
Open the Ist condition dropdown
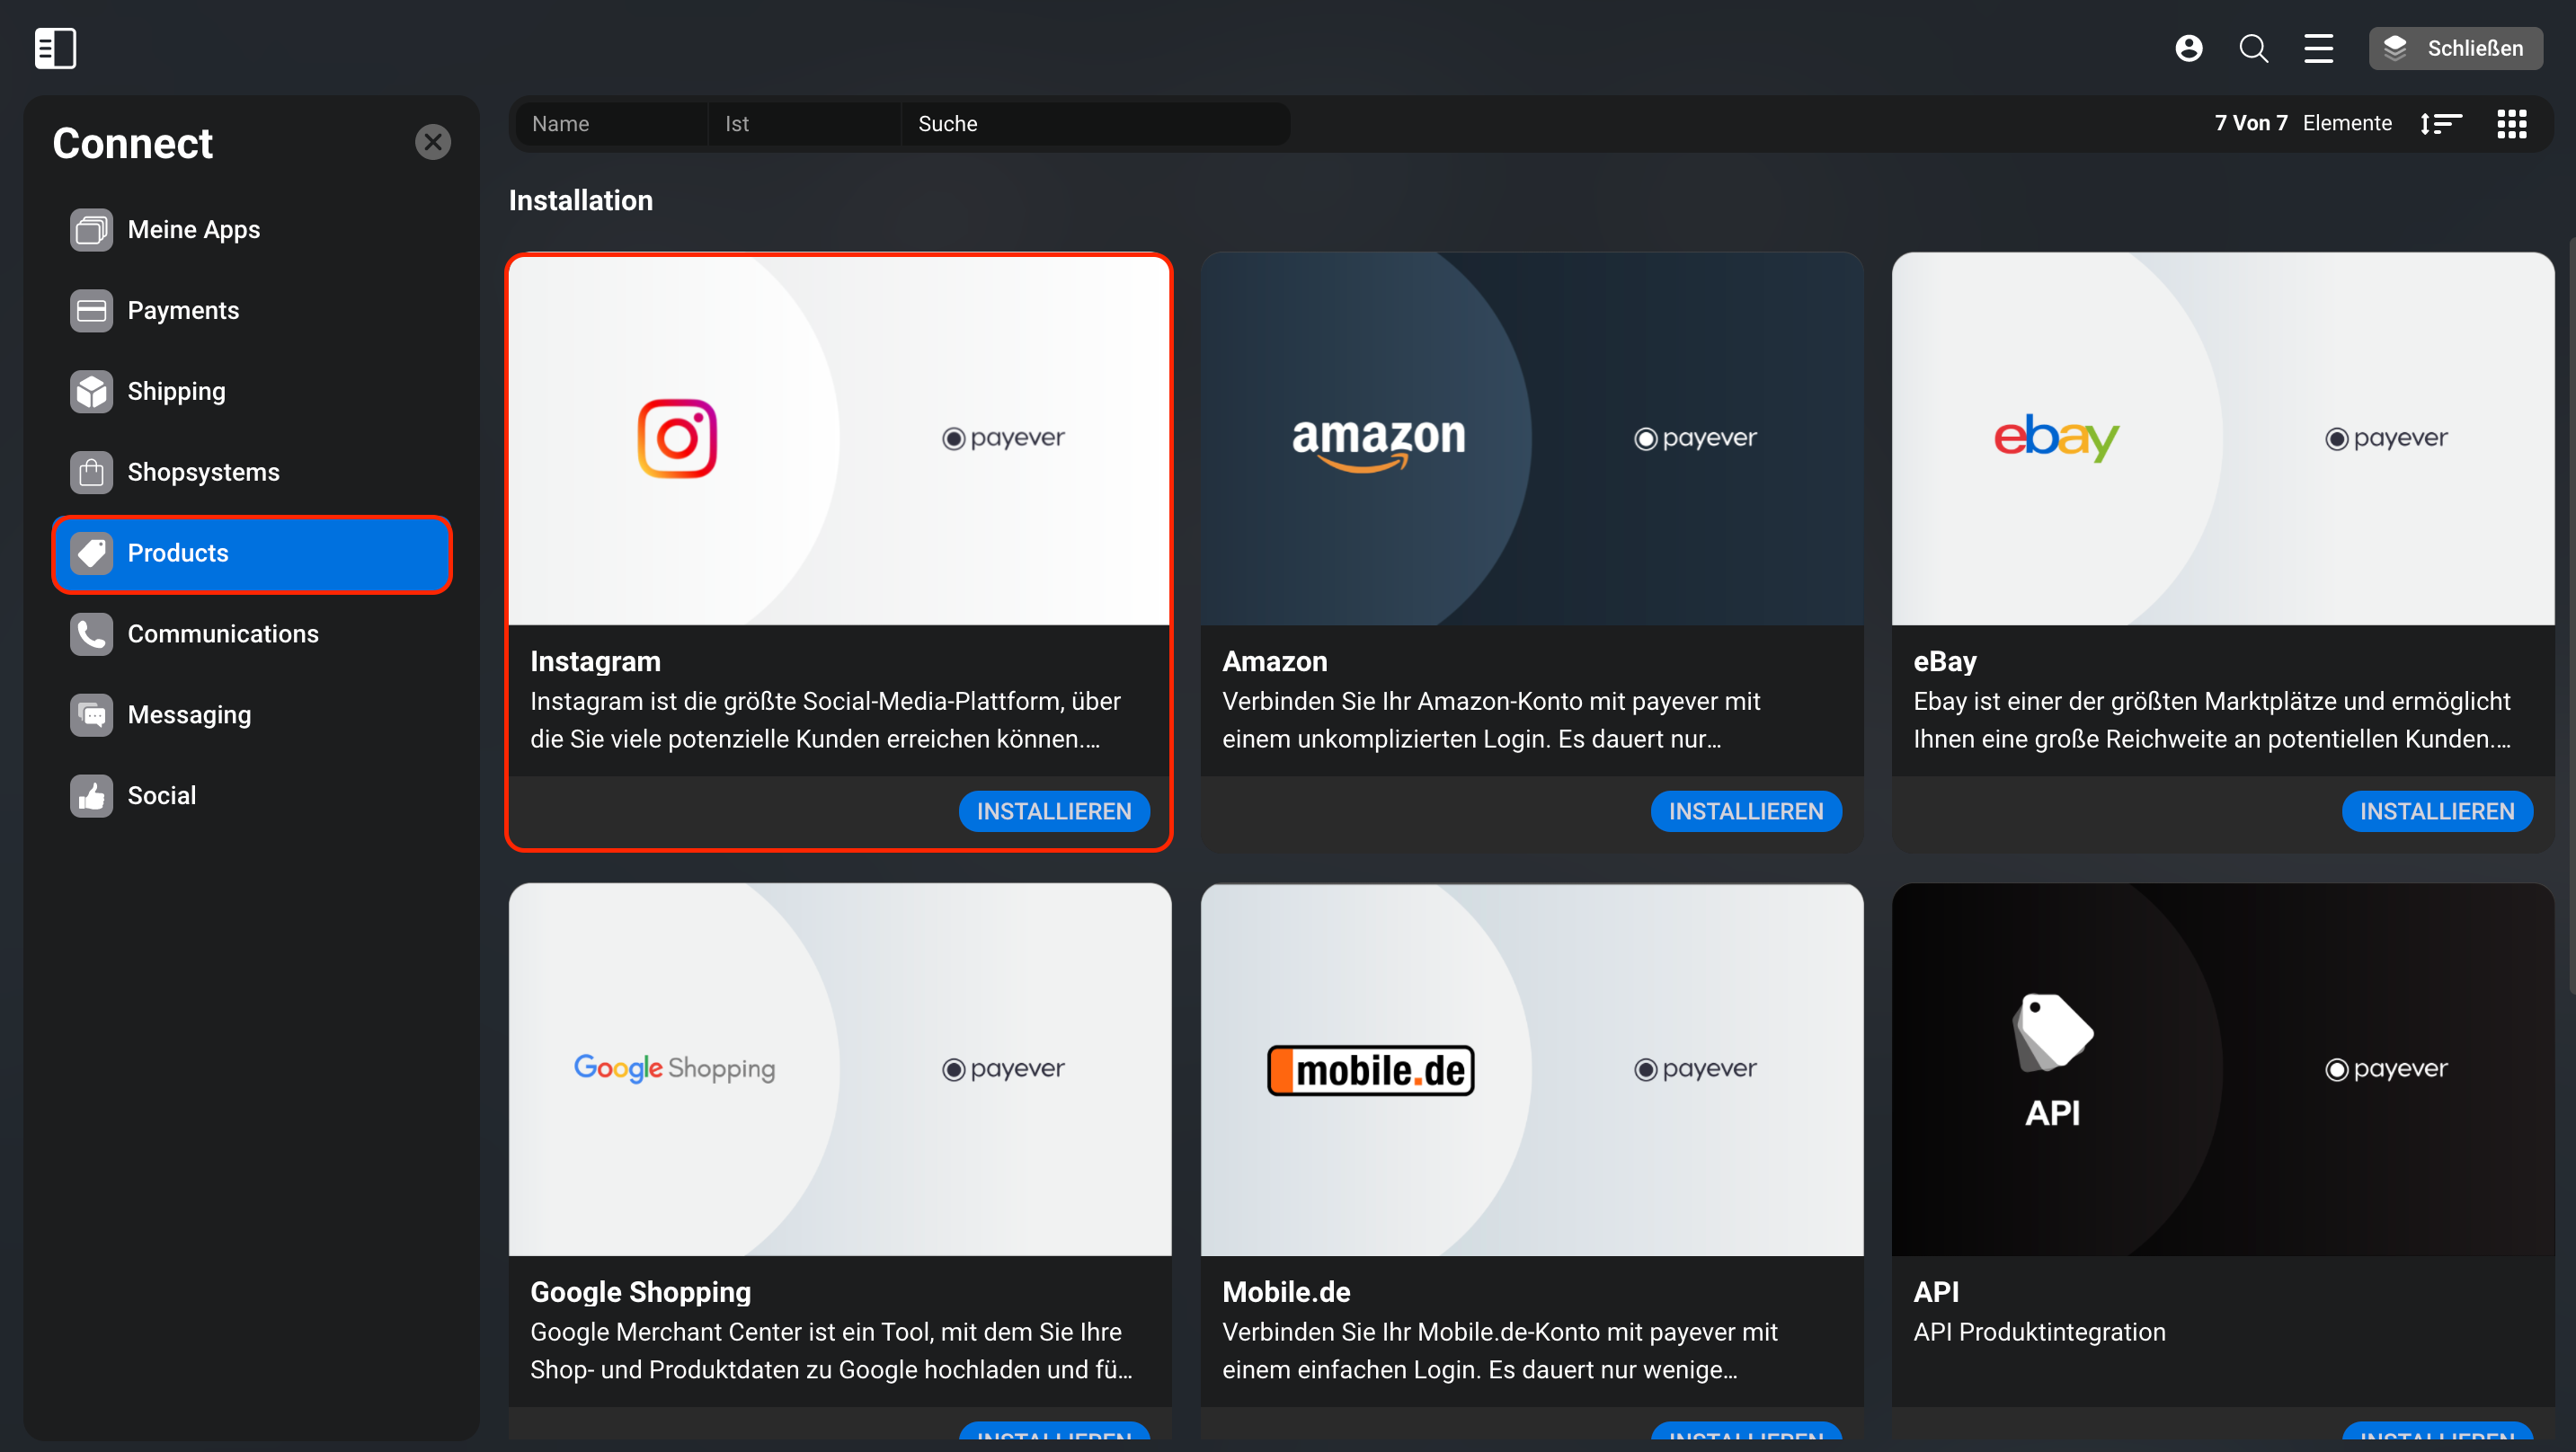(x=805, y=124)
